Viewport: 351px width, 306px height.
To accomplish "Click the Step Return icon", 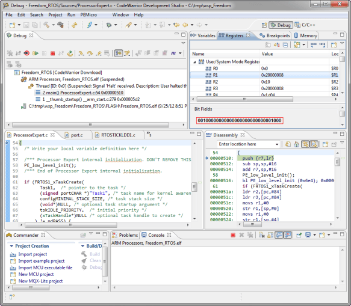I will tap(99, 53).
